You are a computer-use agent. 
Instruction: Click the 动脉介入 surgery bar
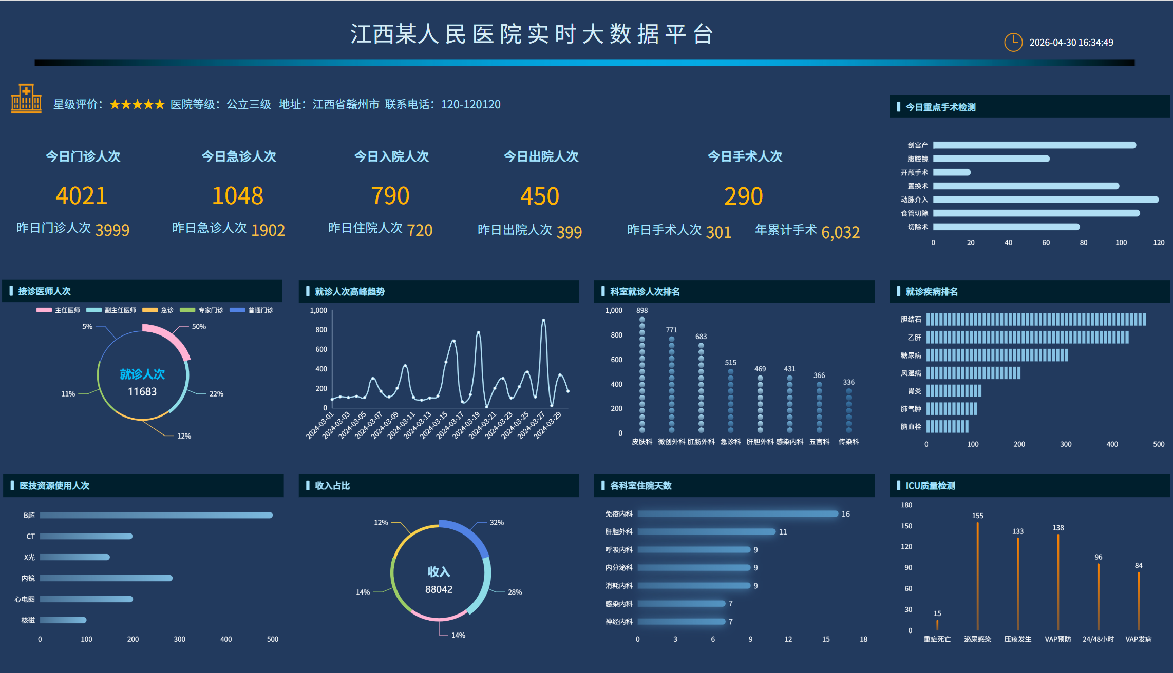tap(1046, 200)
